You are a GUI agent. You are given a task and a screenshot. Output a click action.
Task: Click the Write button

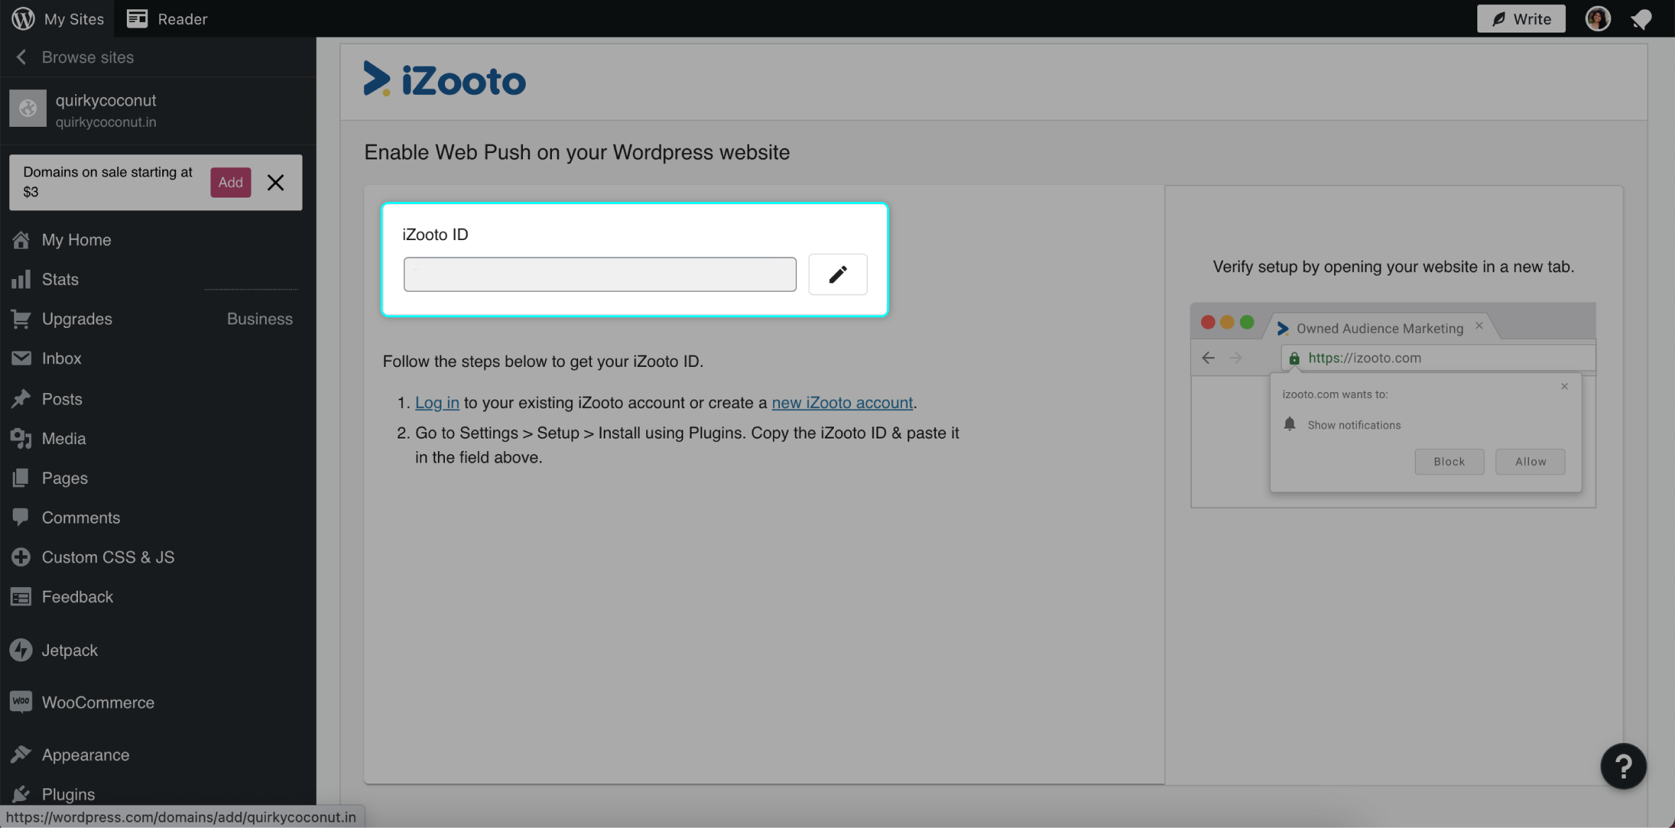pos(1521,18)
